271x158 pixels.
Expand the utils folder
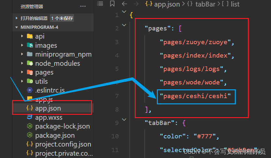[22, 81]
